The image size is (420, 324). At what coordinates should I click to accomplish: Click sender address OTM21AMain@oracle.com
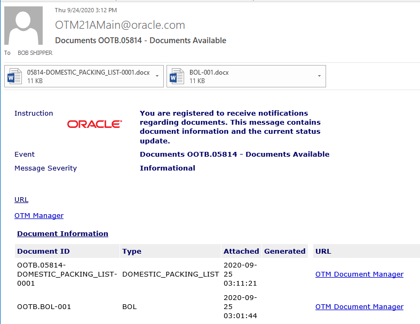click(x=120, y=25)
